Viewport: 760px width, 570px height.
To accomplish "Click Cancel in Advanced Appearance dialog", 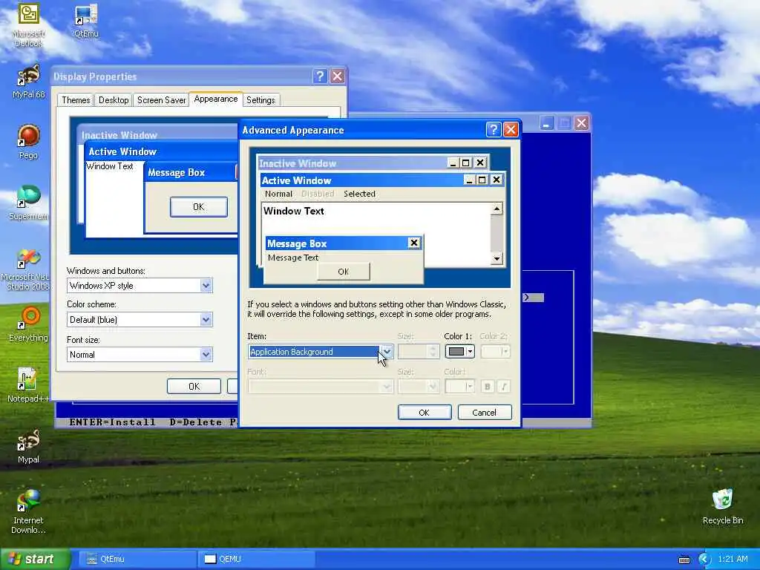I will pos(484,413).
